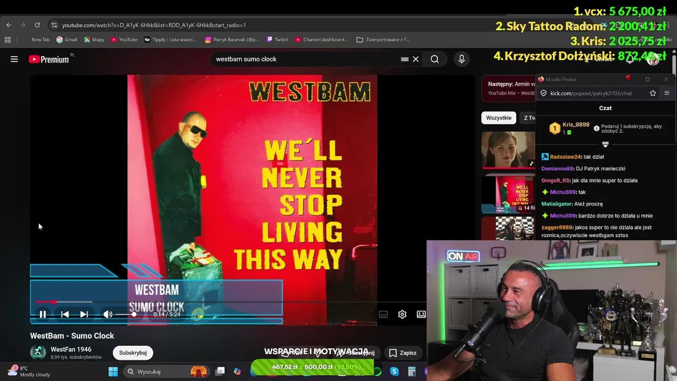
Task: Open Calculator from the taskbar
Action: point(411,371)
